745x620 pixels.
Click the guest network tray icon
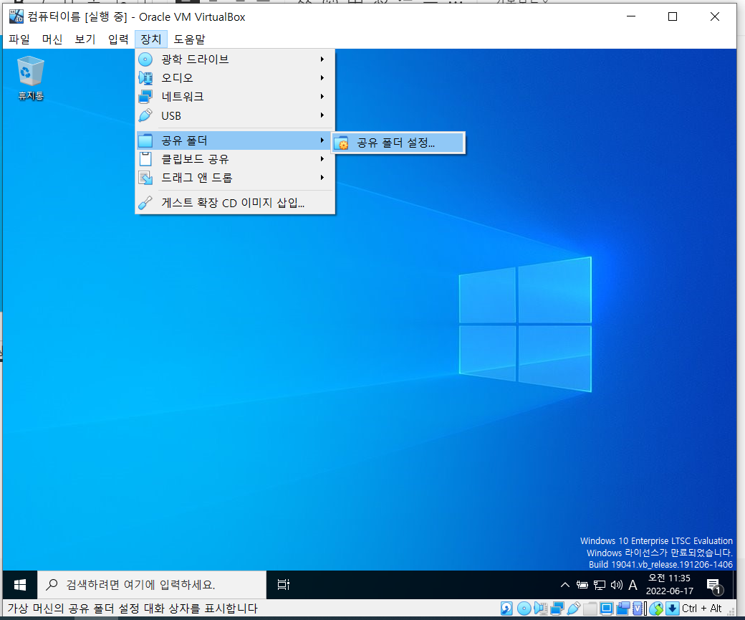tap(600, 585)
